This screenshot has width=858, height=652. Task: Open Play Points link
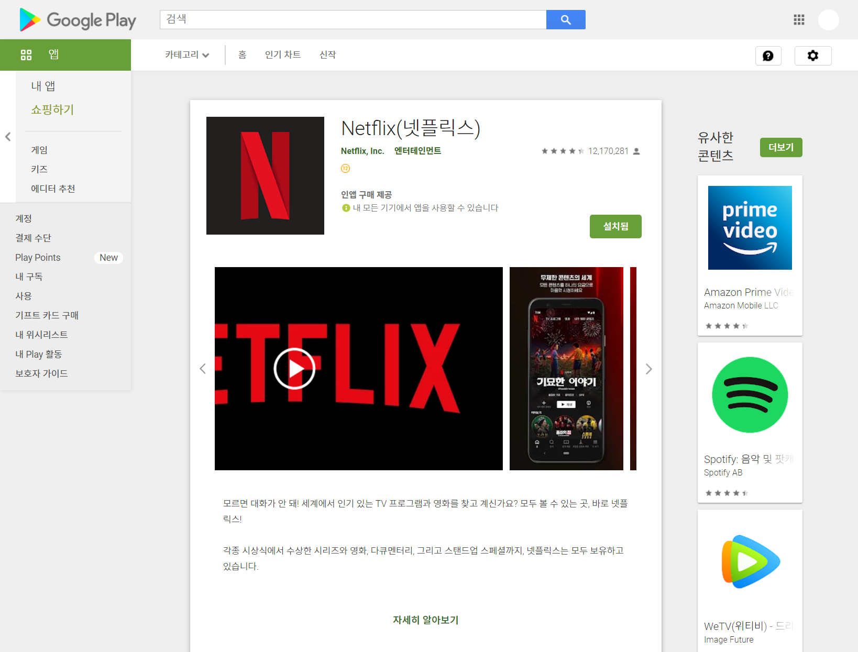(x=38, y=257)
